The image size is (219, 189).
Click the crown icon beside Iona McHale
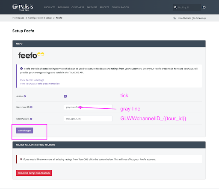coord(175,18)
